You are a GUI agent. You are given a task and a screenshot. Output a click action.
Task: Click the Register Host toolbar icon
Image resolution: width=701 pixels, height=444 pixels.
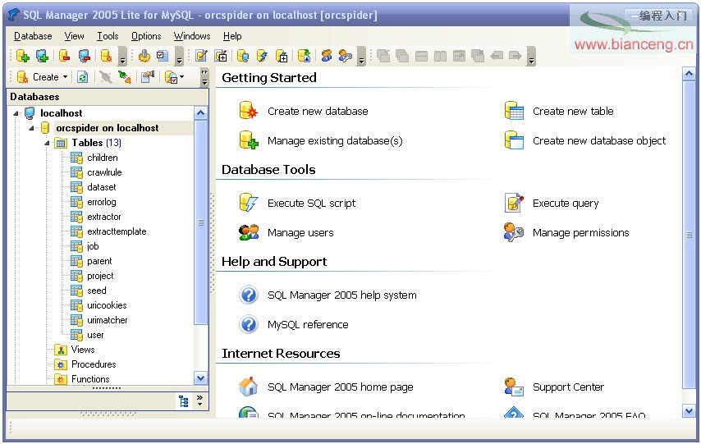42,56
